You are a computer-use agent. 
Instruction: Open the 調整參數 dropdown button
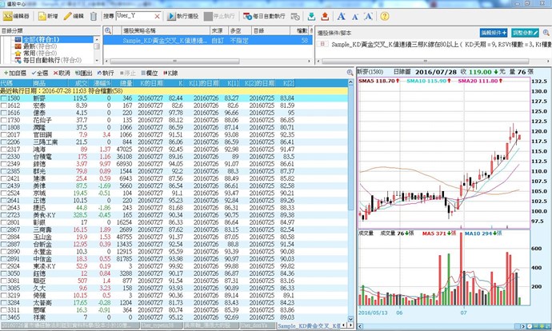[x=530, y=32]
